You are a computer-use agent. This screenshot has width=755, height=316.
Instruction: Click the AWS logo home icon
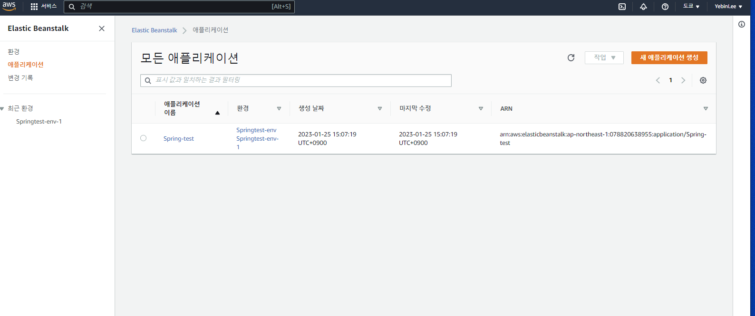pos(9,6)
